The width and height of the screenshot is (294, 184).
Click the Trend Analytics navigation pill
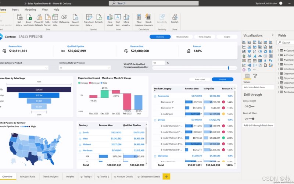(205, 37)
